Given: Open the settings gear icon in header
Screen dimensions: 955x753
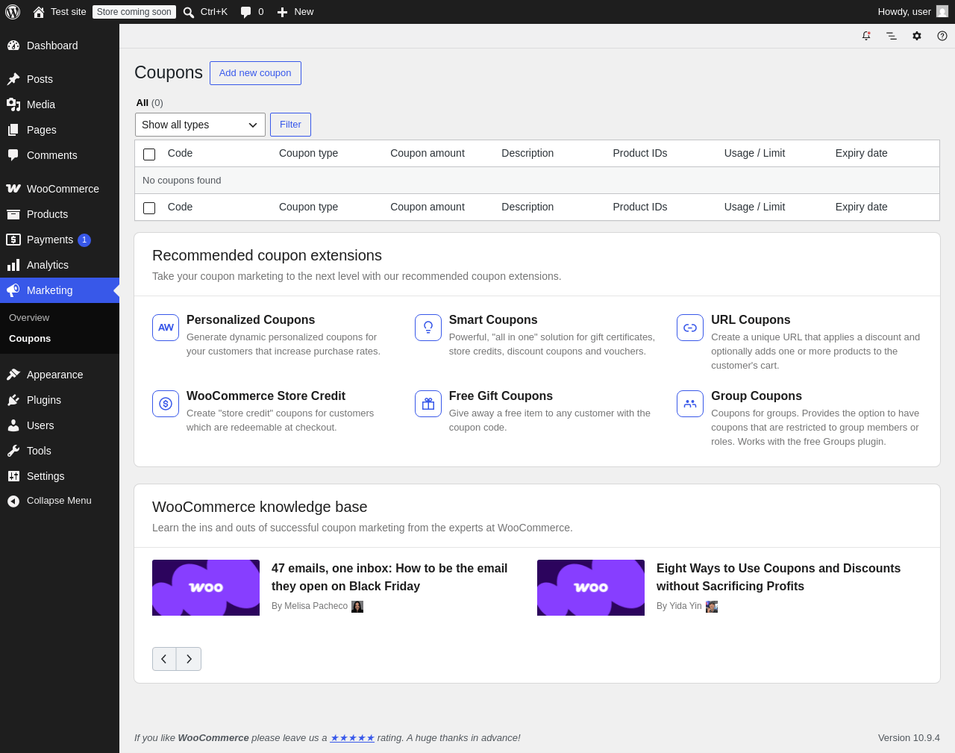Looking at the screenshot, I should (917, 36).
